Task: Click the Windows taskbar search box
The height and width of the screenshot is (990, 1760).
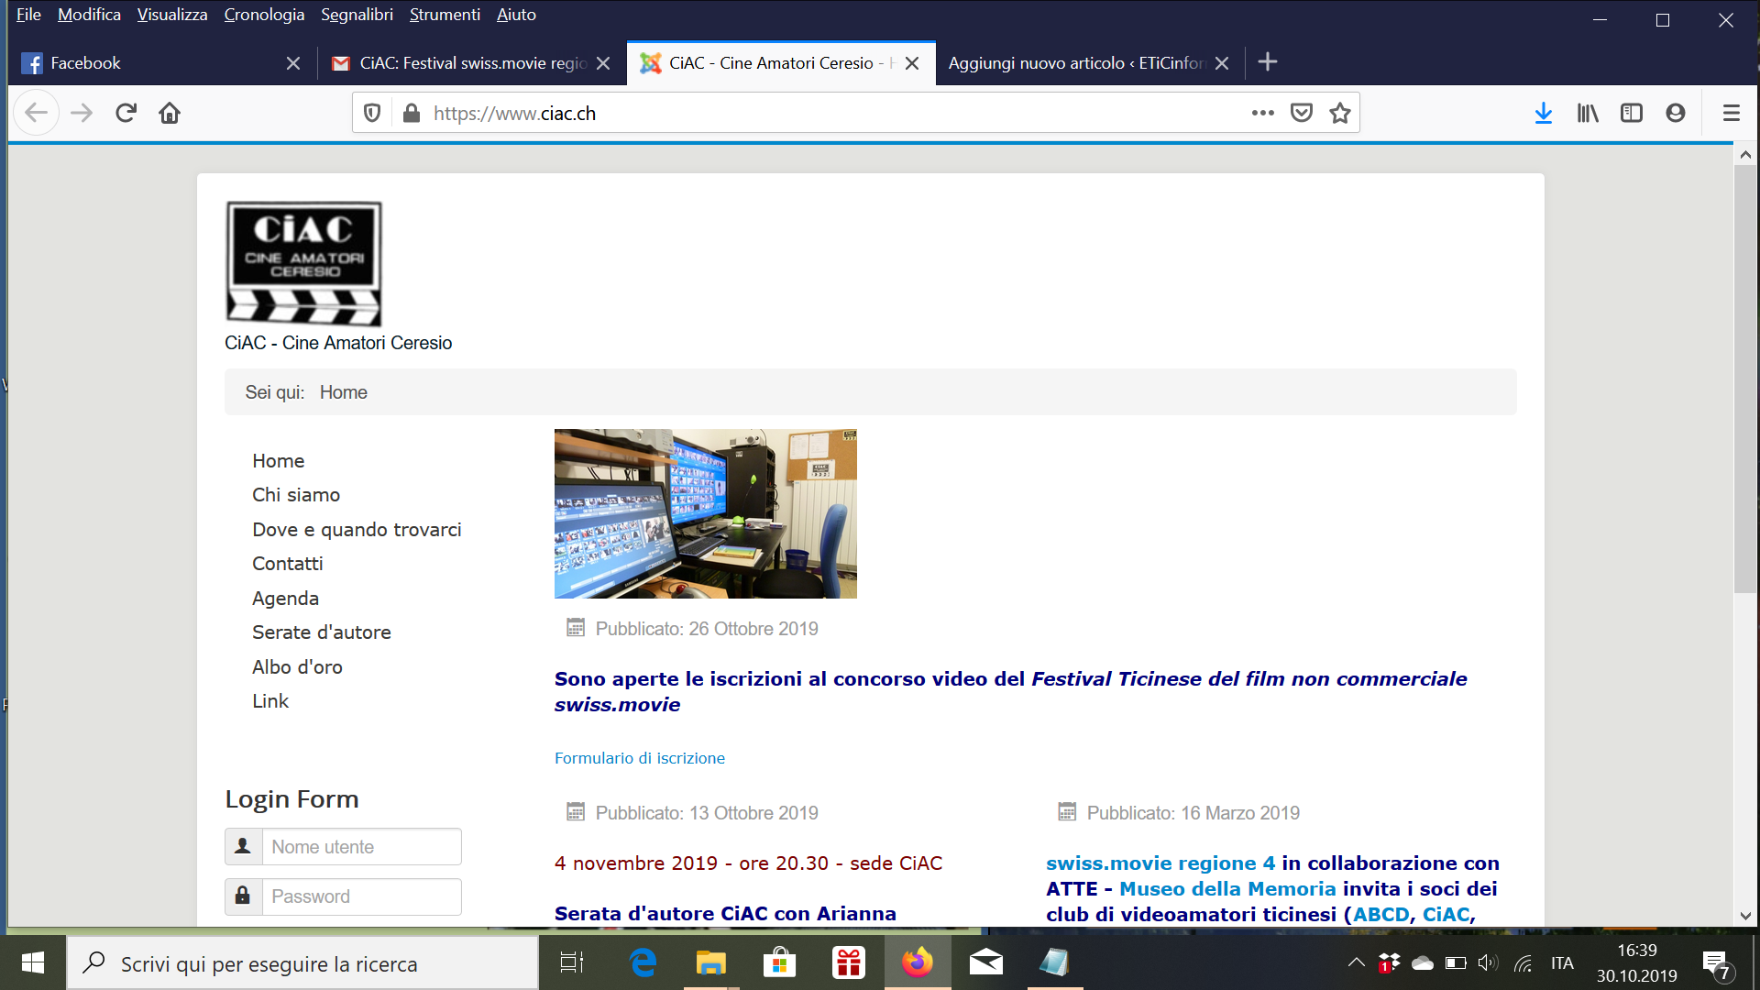Action: pos(302,963)
